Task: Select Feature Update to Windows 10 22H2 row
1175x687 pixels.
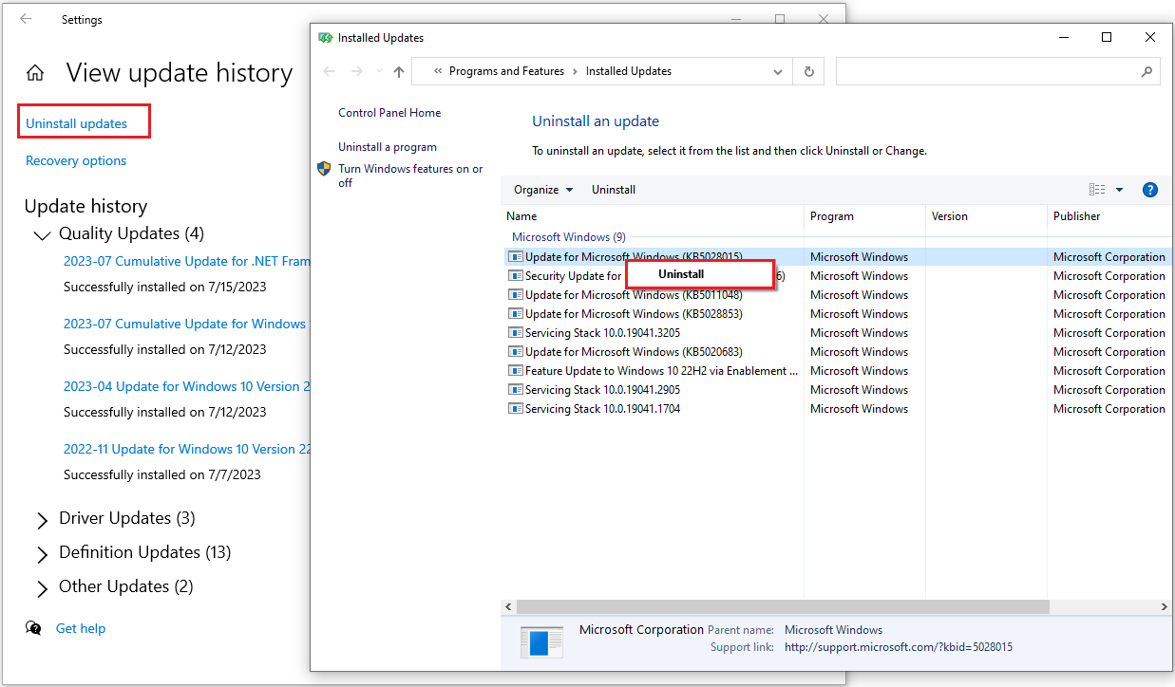Action: (836, 371)
